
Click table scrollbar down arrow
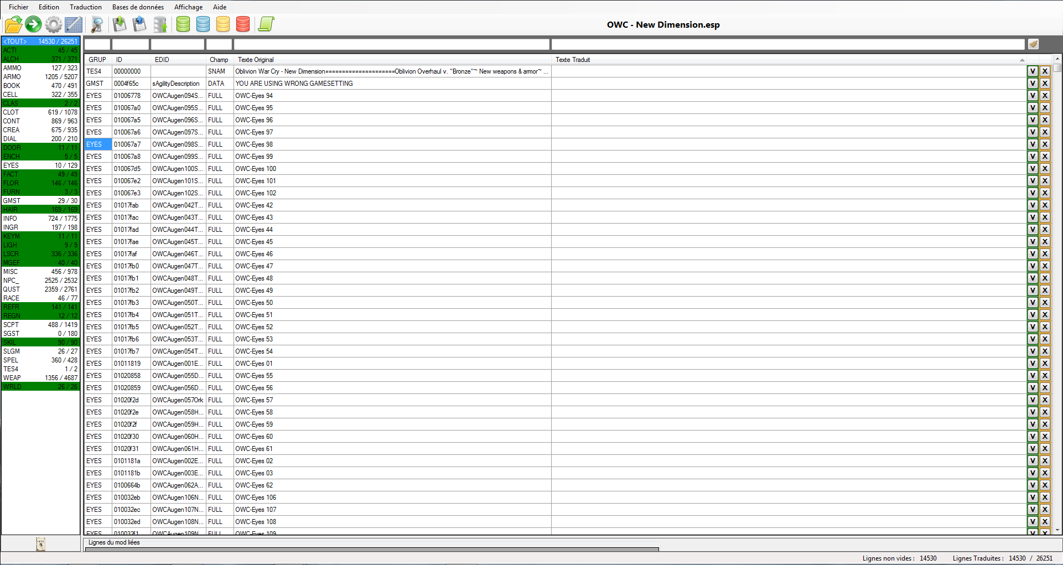point(1057,530)
